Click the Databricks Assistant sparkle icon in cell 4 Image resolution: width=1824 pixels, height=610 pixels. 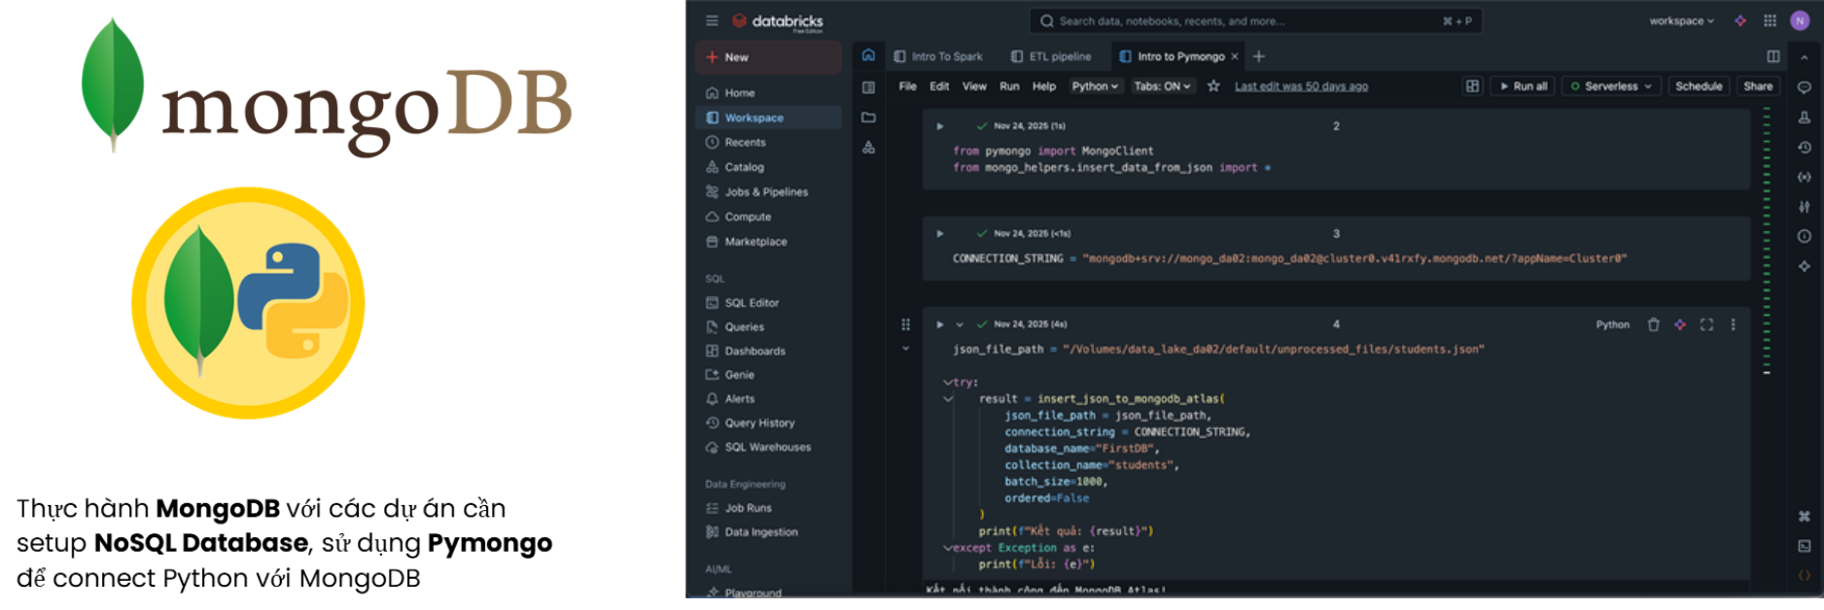point(1680,324)
